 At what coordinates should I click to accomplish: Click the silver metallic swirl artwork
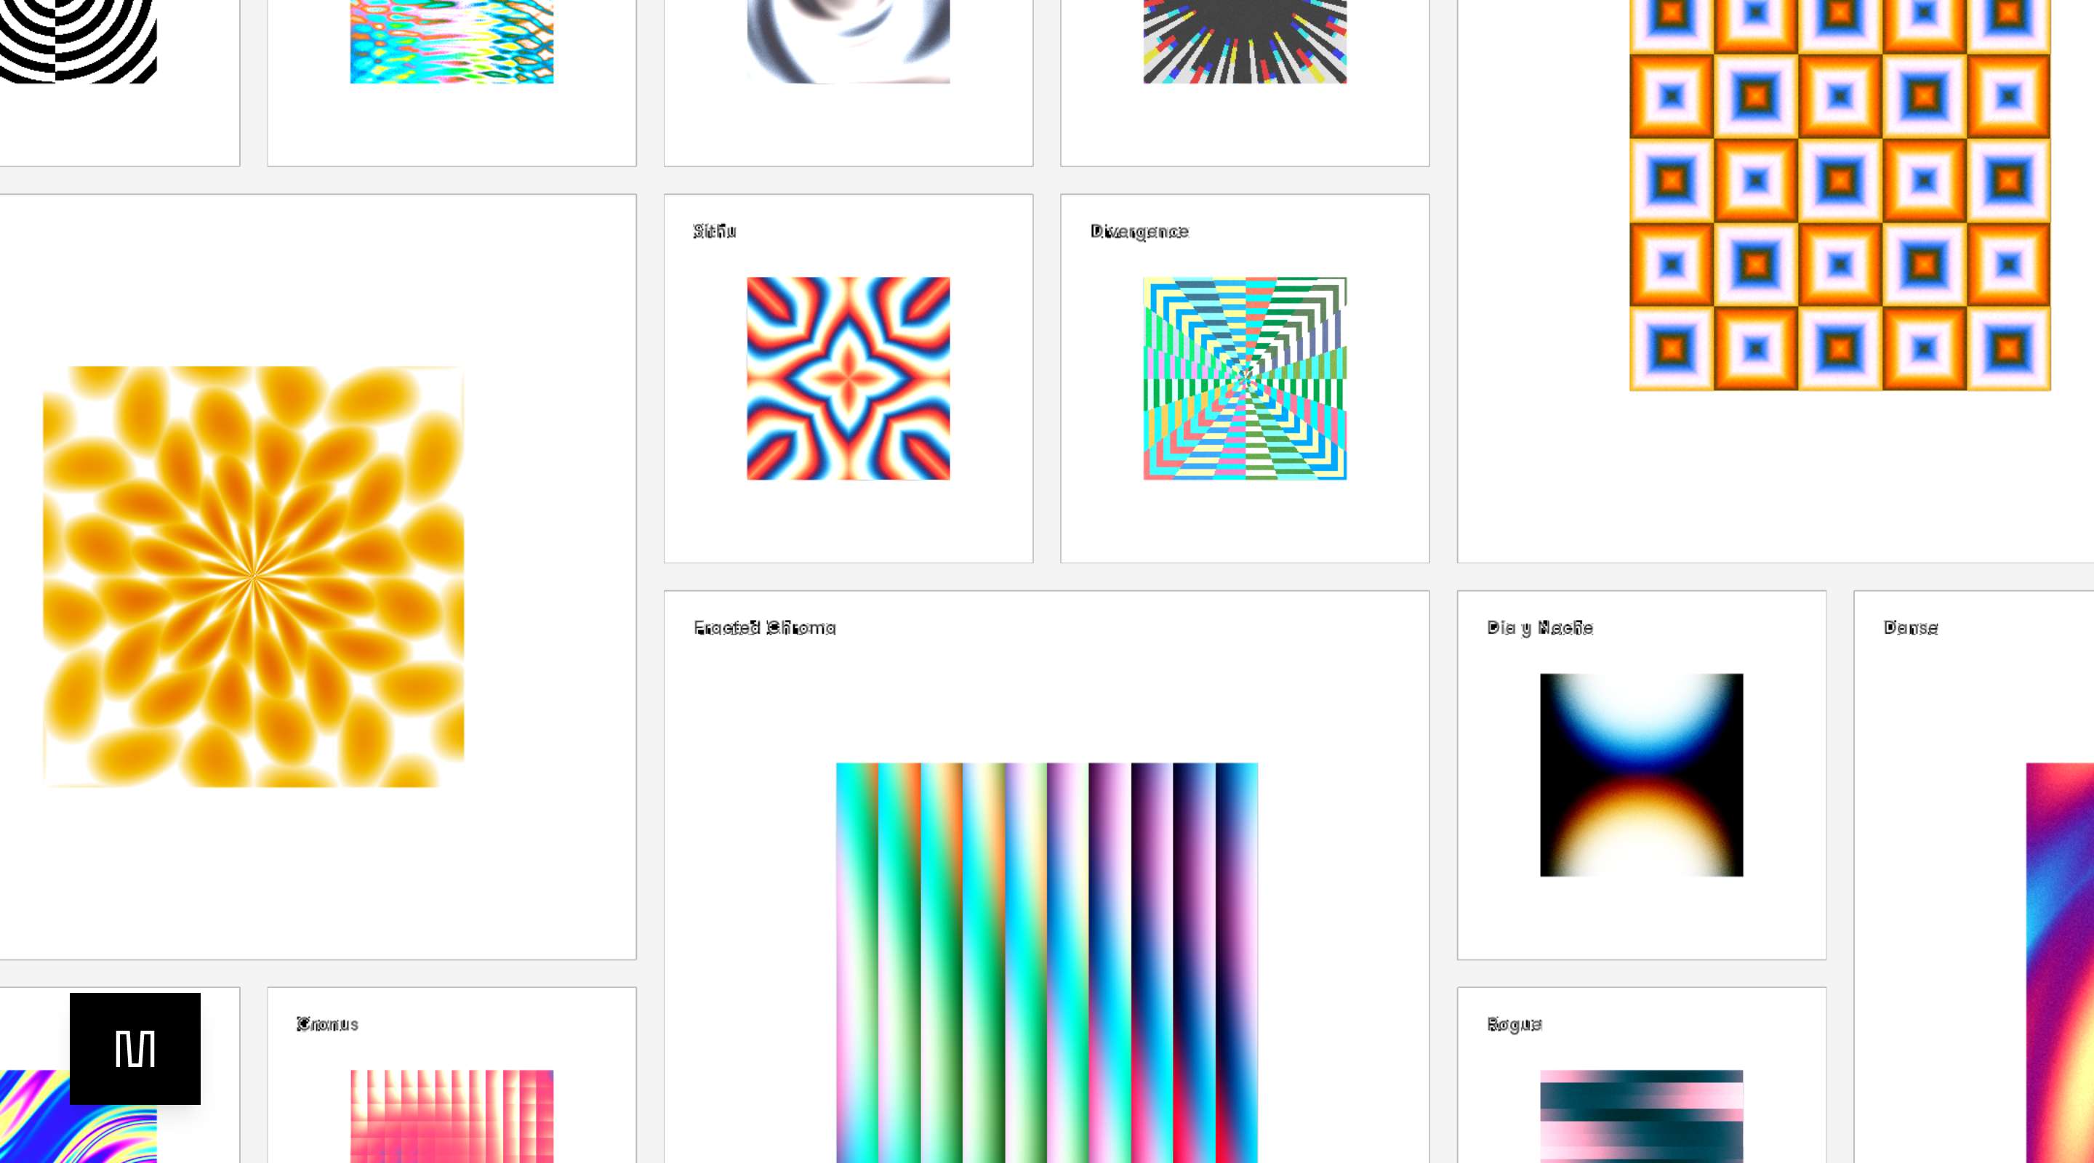click(x=846, y=41)
